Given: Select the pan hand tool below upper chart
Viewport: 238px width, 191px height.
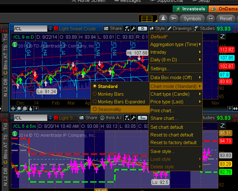Looking at the screenshot, I should point(30,109).
